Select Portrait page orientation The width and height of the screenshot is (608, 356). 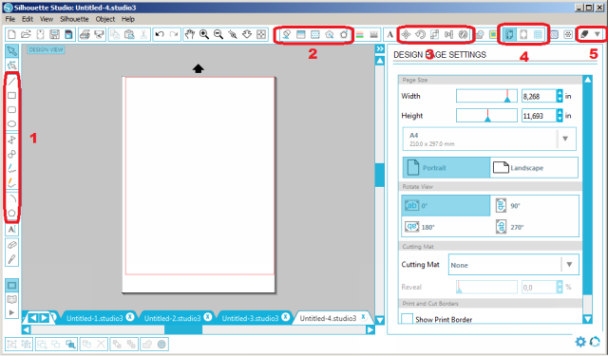tap(446, 168)
